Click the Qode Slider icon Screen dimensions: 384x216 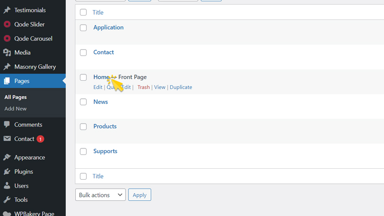click(7, 24)
